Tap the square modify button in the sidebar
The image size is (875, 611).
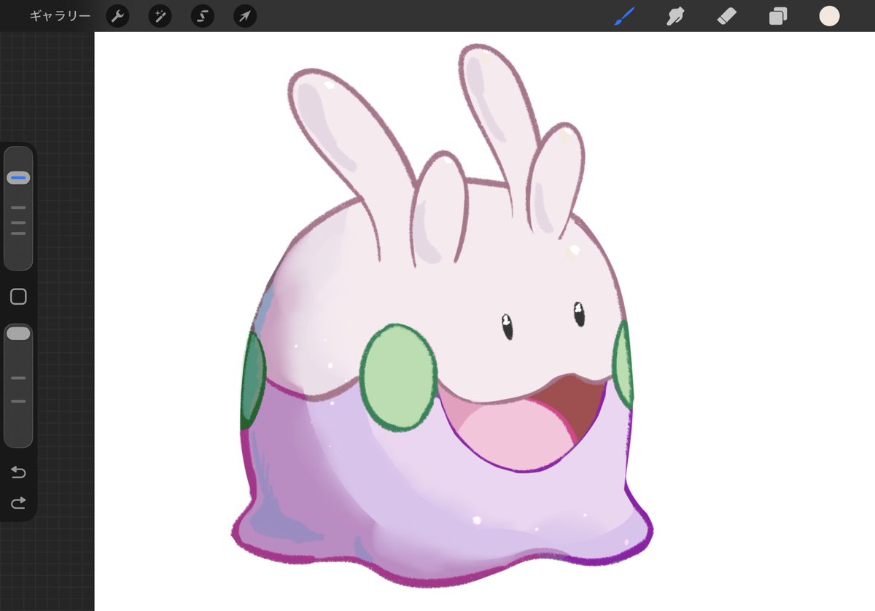[18, 297]
